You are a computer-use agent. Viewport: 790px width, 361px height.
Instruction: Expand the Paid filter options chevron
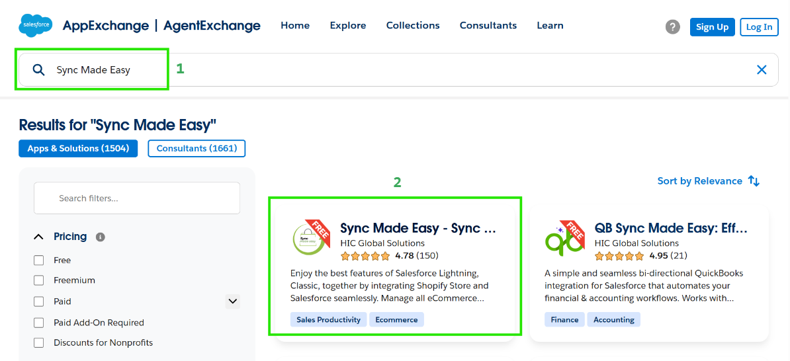[232, 301]
